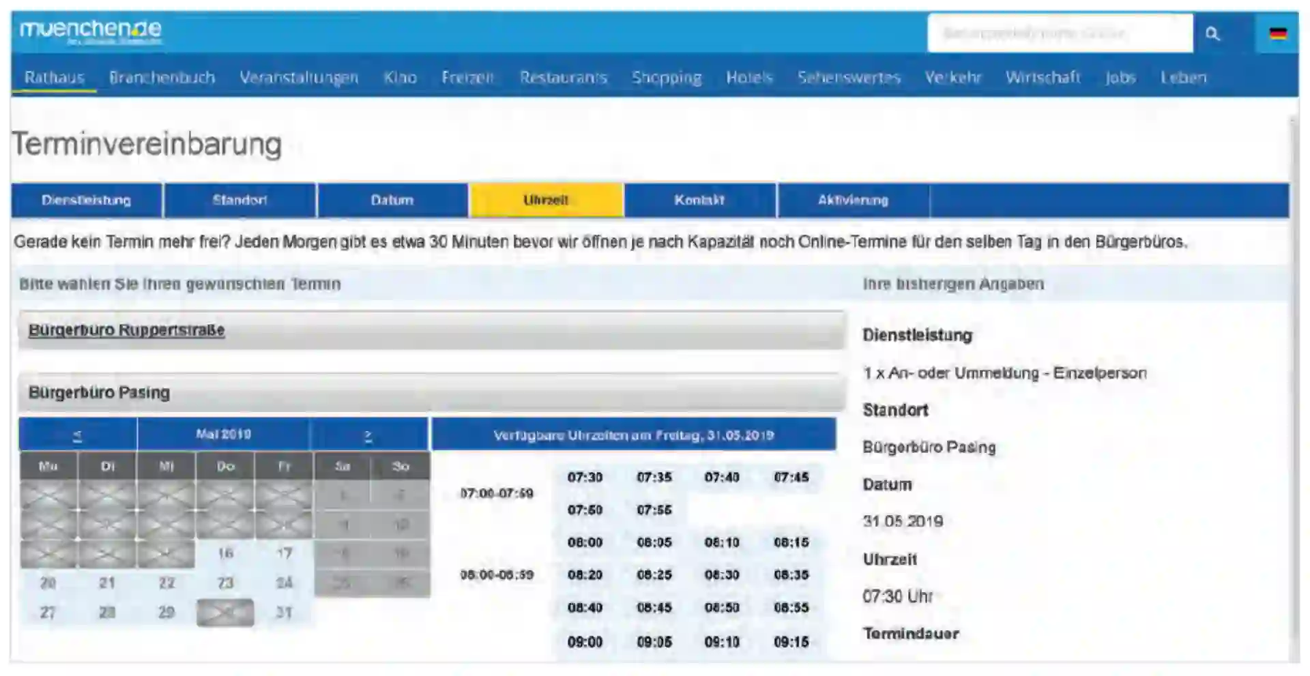Go to the Dienstleistung step tab
The image size is (1310, 676).
pyautogui.click(x=86, y=201)
